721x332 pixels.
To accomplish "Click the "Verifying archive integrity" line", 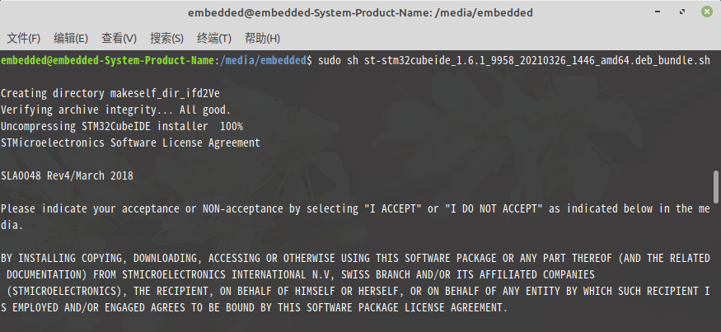I will click(116, 110).
